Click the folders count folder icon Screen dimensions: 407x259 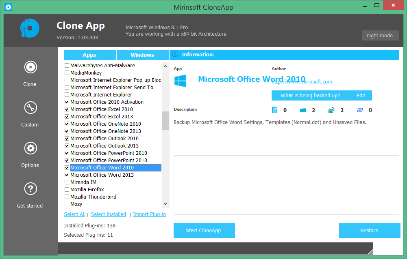[x=303, y=110]
